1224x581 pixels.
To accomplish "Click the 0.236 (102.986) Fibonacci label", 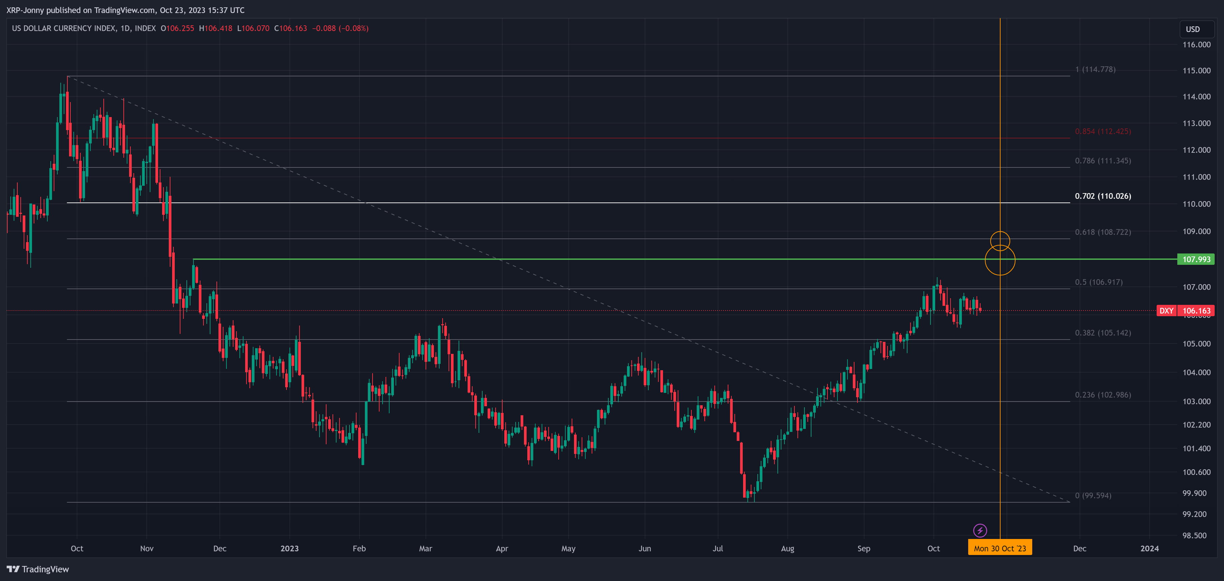I will tap(1103, 395).
